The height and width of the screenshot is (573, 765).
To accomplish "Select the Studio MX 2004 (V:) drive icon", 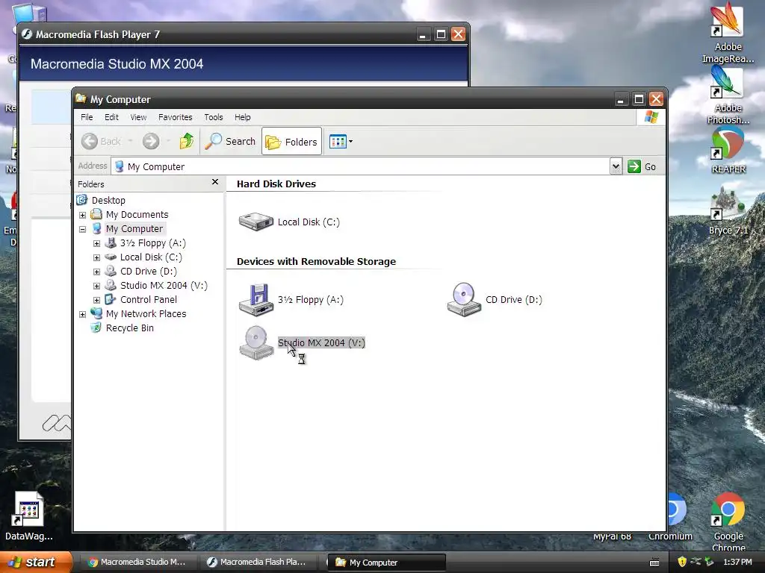I will [256, 343].
